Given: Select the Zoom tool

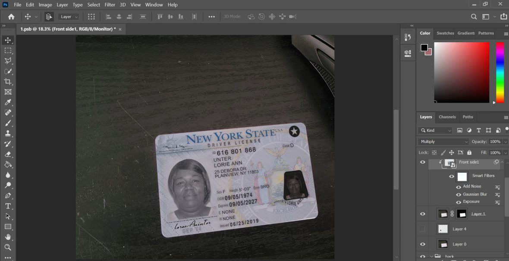Looking at the screenshot, I should [8, 247].
